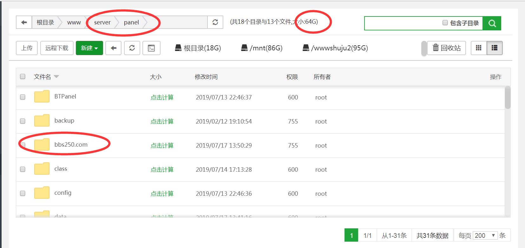Click the path bar back arrow
525x248 pixels.
(24, 22)
